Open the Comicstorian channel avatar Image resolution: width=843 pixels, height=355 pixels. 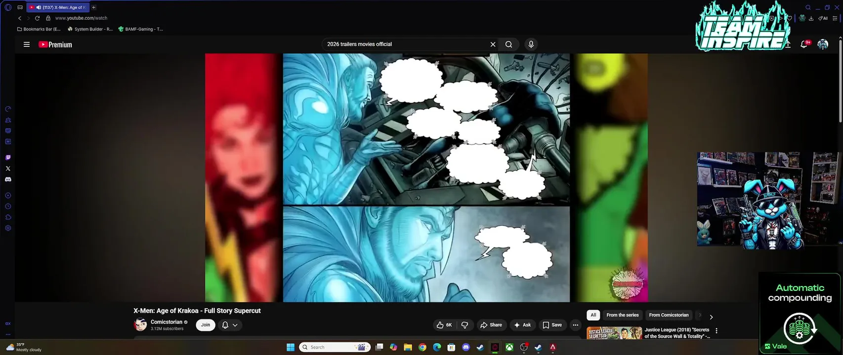[x=140, y=324]
